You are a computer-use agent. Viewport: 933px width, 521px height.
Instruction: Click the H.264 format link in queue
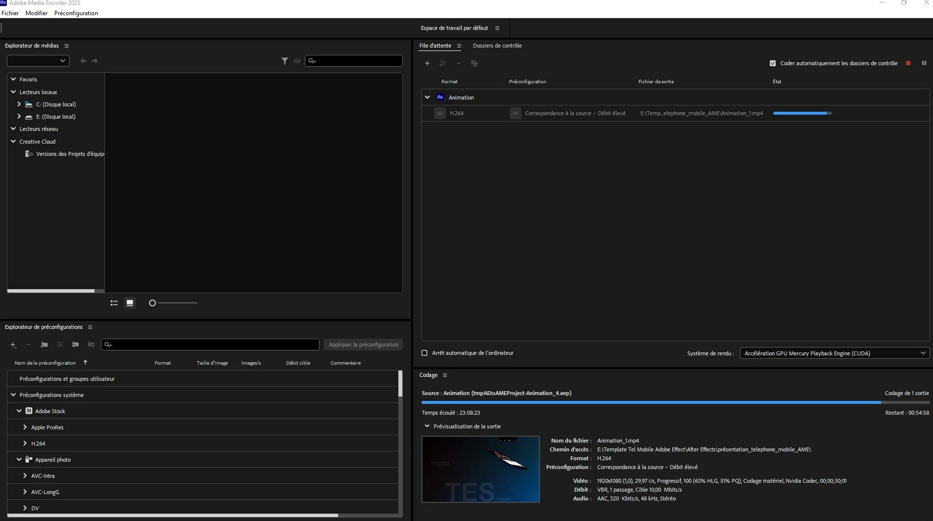(457, 113)
